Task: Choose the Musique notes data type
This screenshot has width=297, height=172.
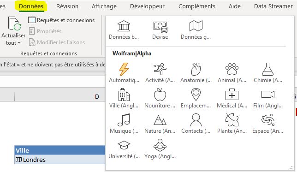Action: 124,124
